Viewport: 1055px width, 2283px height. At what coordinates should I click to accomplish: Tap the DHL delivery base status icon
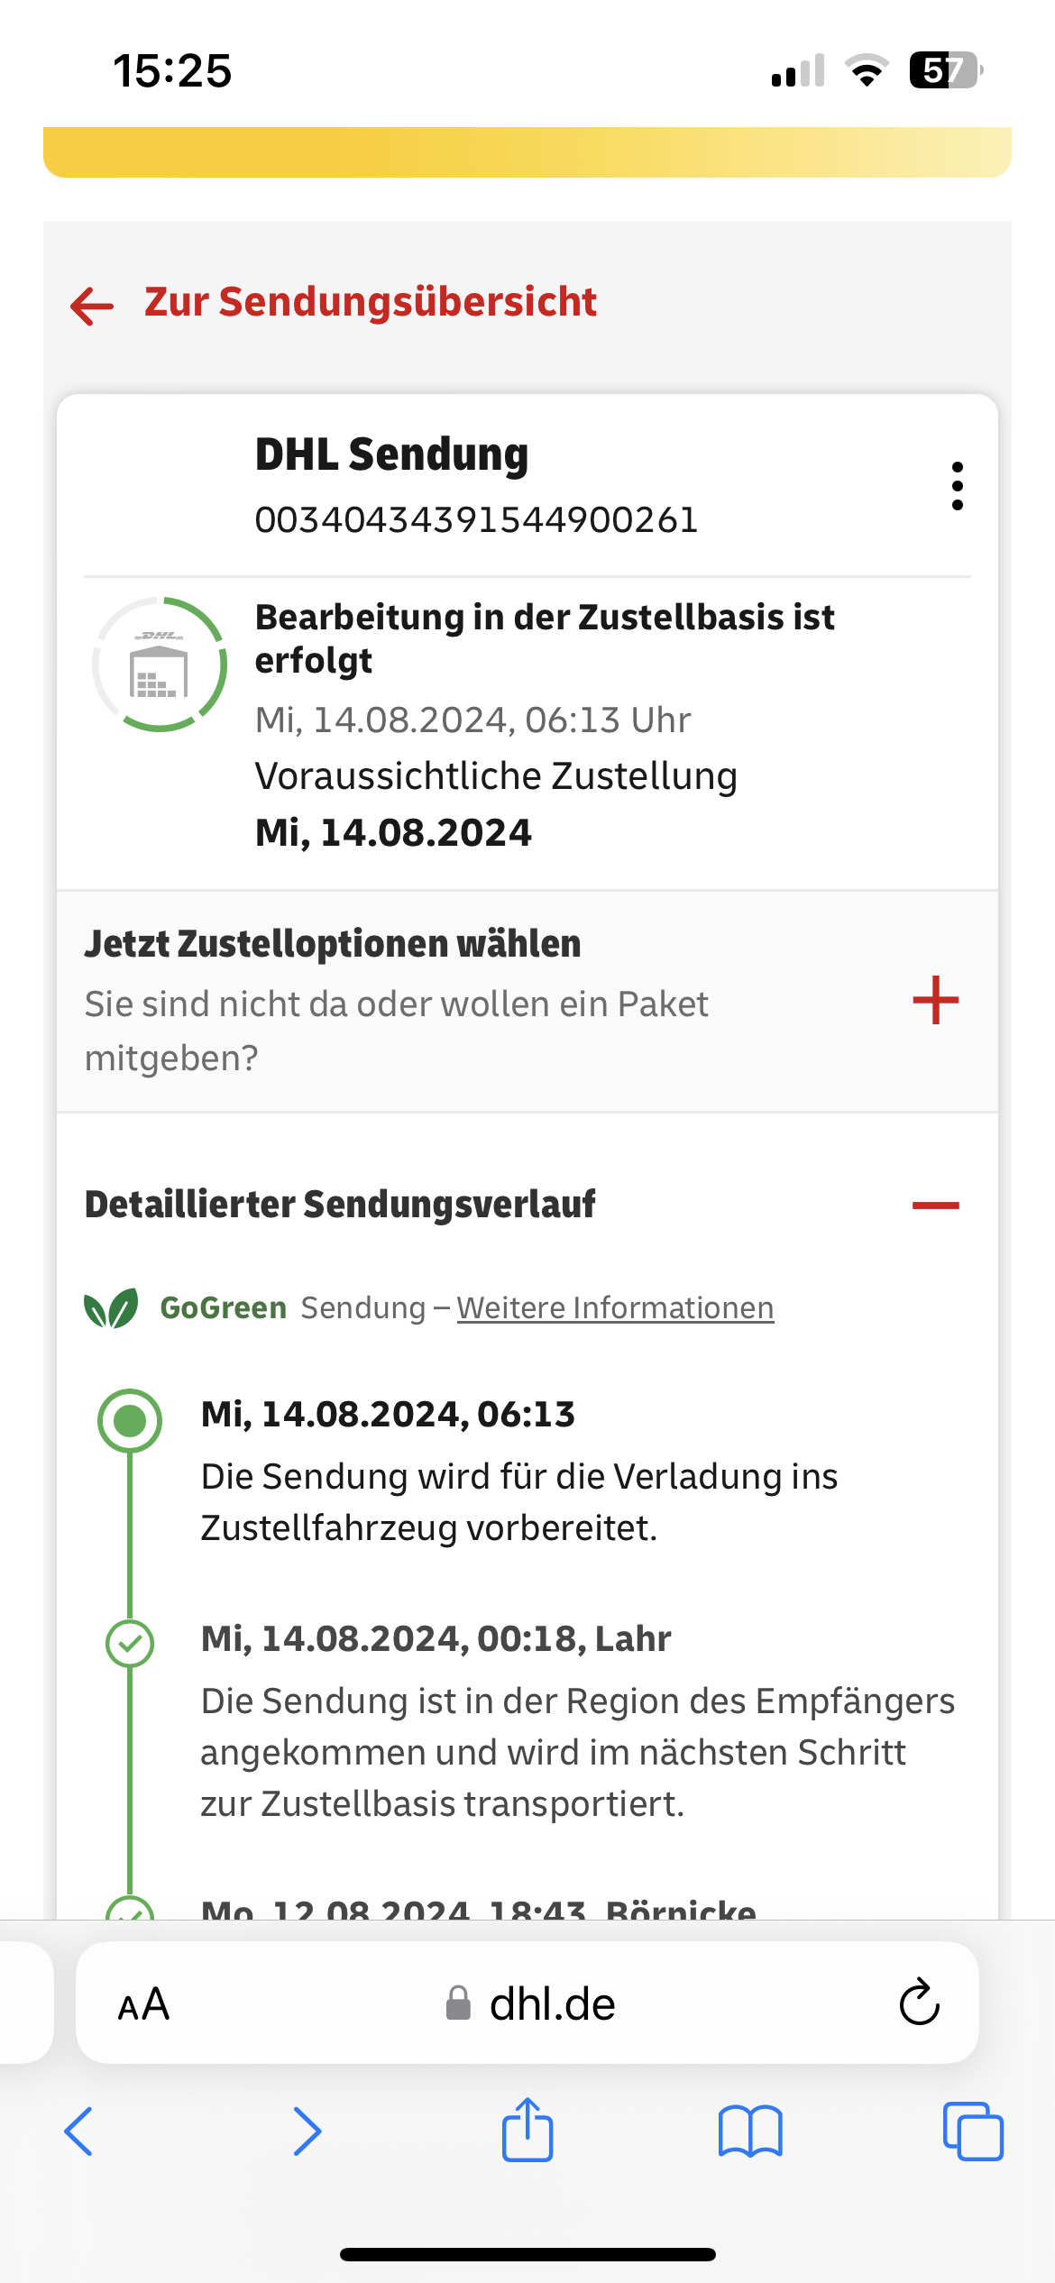click(x=160, y=665)
